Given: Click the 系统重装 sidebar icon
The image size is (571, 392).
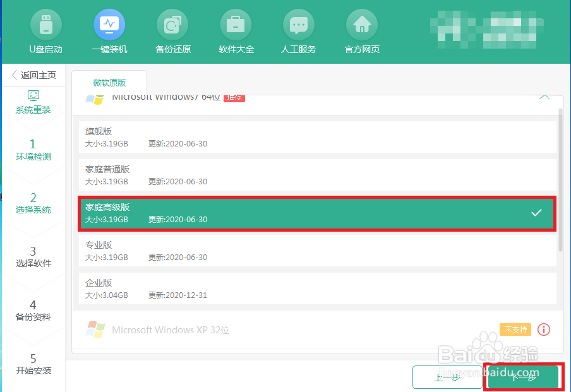Looking at the screenshot, I should [x=33, y=96].
